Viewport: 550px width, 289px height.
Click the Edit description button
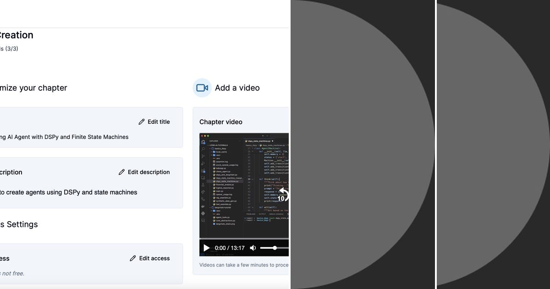pos(144,172)
